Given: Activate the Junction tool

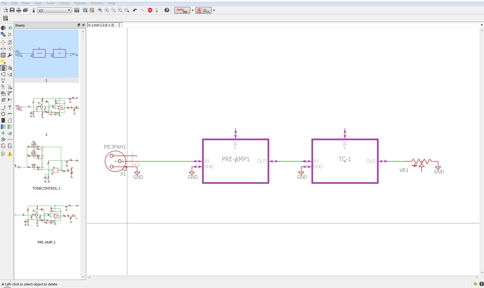Looking at the screenshot, I should 3,133.
